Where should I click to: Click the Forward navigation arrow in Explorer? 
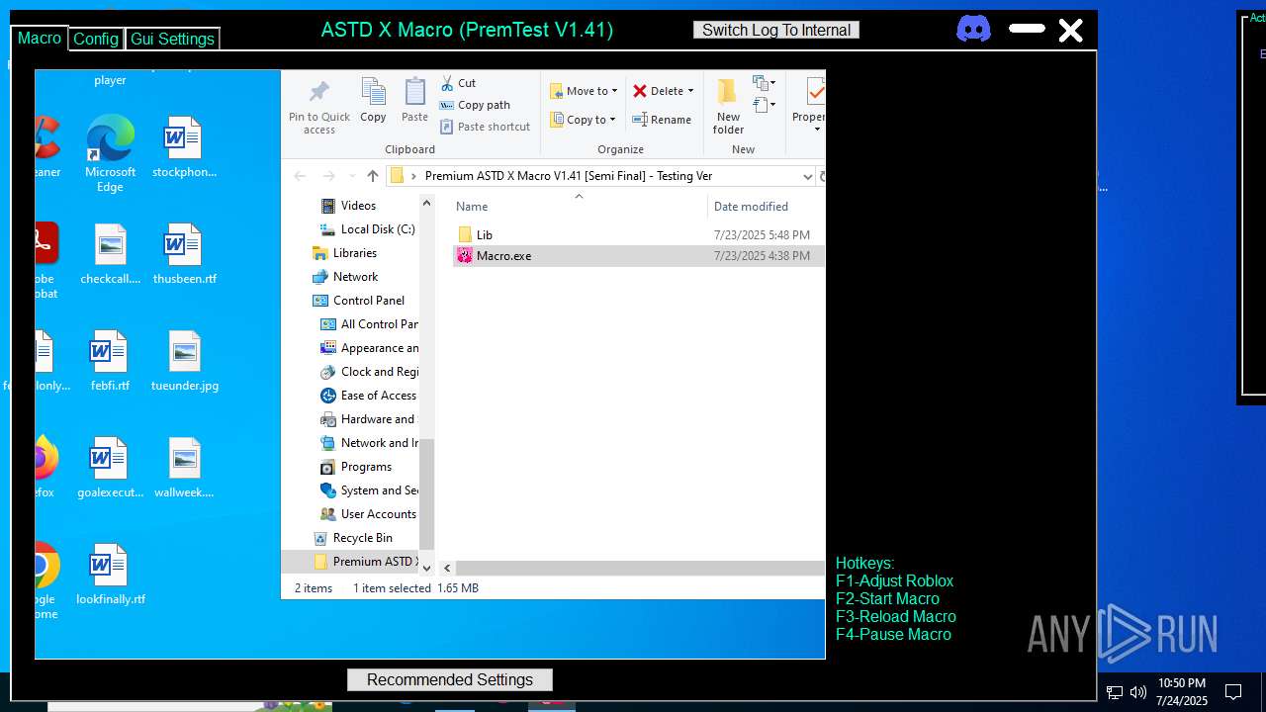(328, 176)
